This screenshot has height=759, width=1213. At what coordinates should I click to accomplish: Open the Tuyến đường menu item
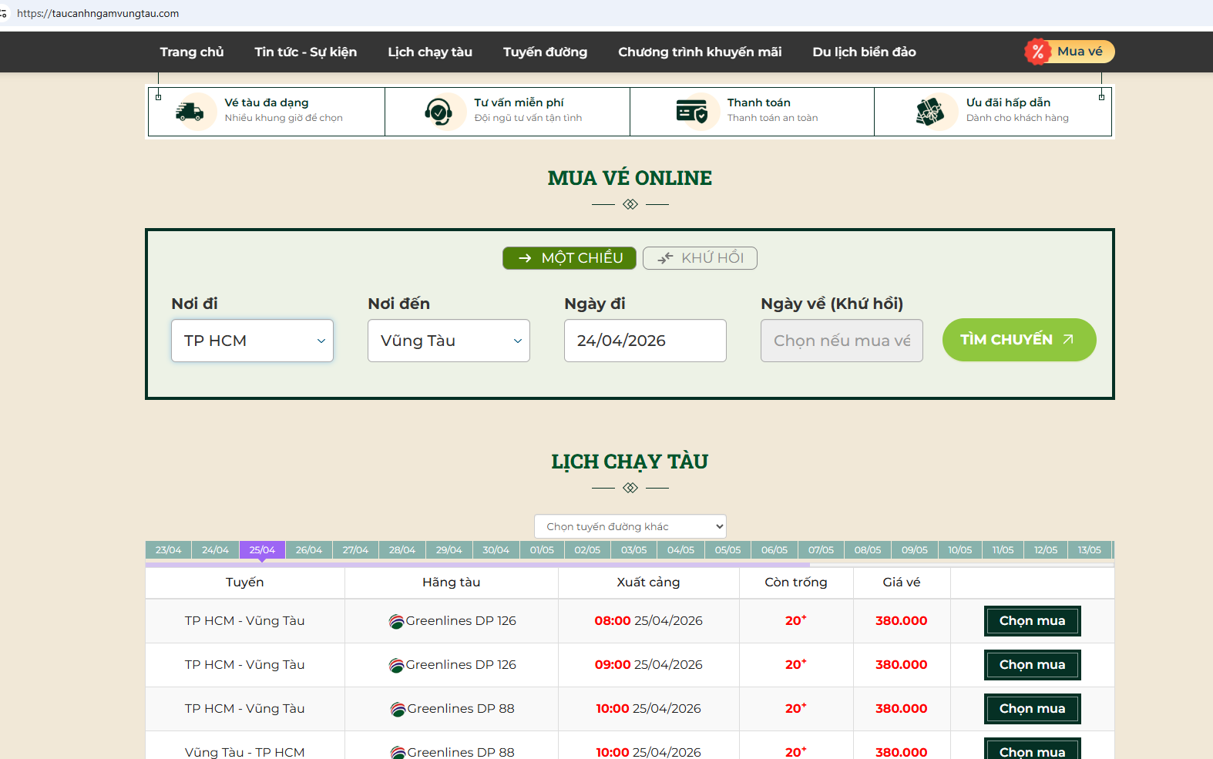(545, 52)
